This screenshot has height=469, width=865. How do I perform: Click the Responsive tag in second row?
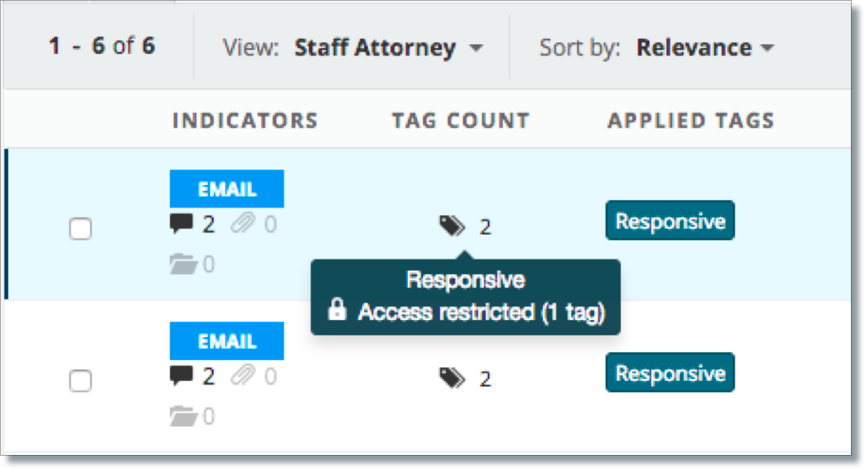pyautogui.click(x=670, y=373)
